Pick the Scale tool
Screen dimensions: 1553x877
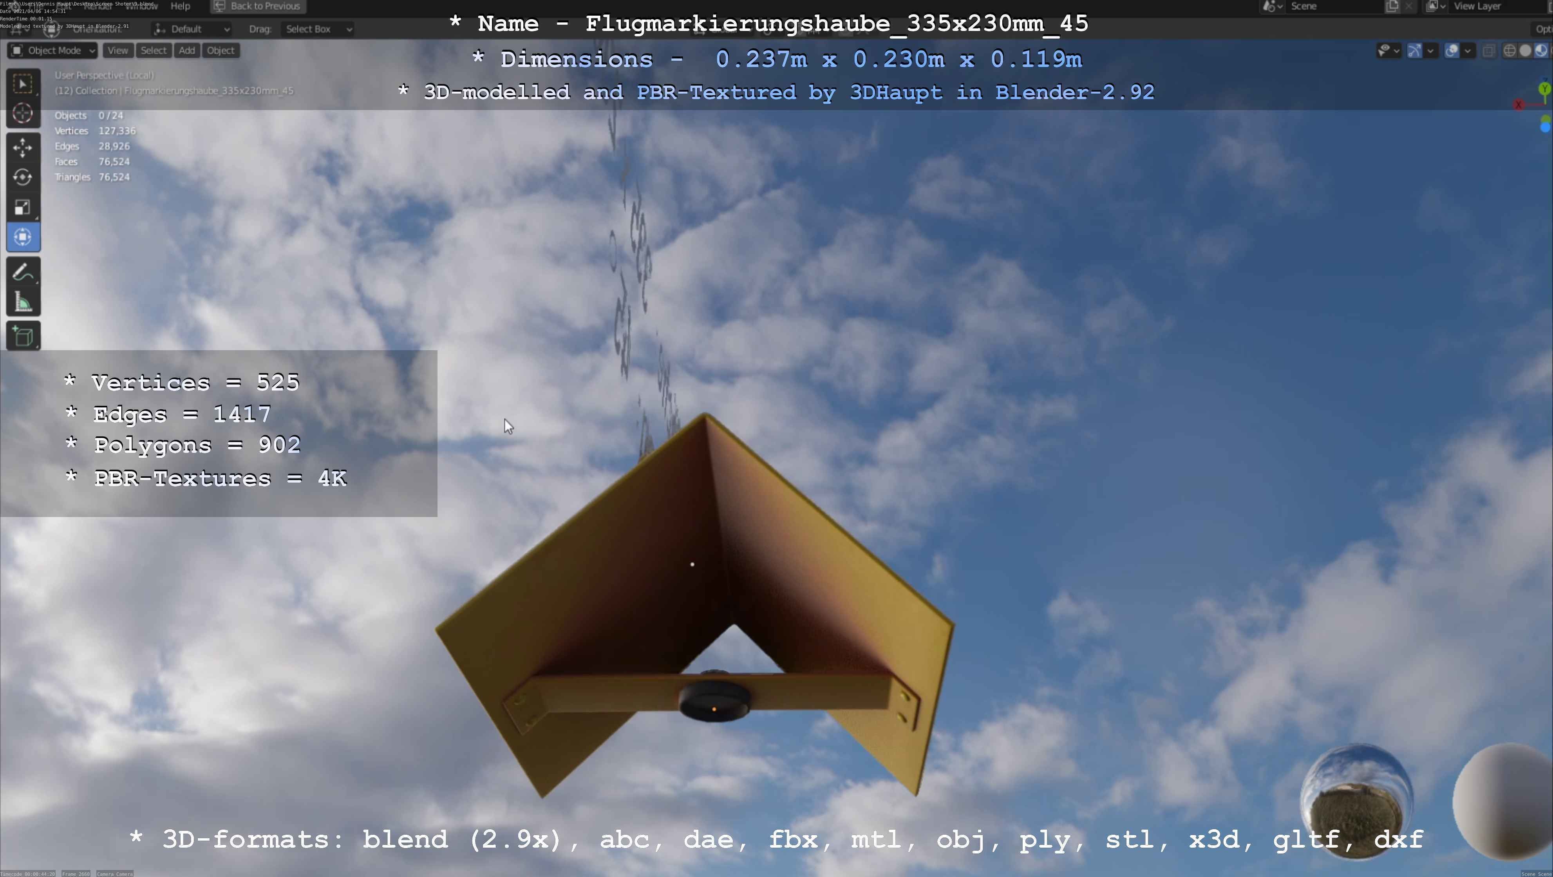(x=23, y=207)
